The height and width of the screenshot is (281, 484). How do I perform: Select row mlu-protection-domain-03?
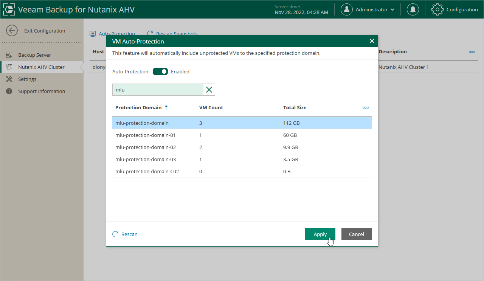(242, 159)
